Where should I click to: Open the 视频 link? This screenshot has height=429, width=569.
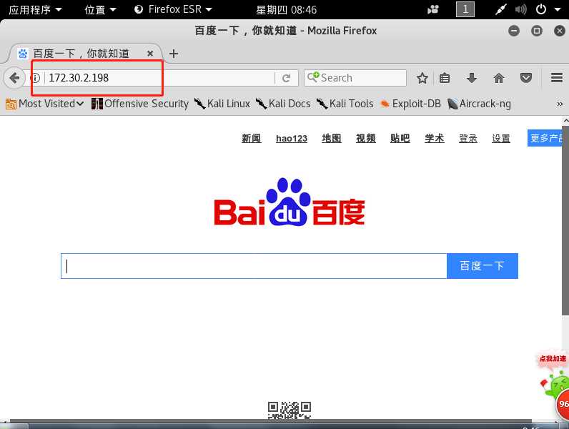366,138
